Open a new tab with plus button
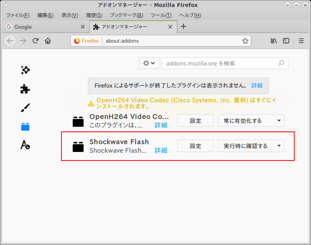 pyautogui.click(x=183, y=26)
